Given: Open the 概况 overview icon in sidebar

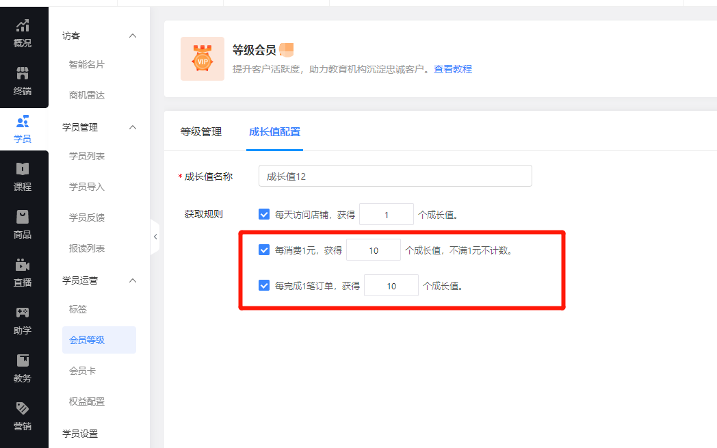Looking at the screenshot, I should tap(23, 26).
